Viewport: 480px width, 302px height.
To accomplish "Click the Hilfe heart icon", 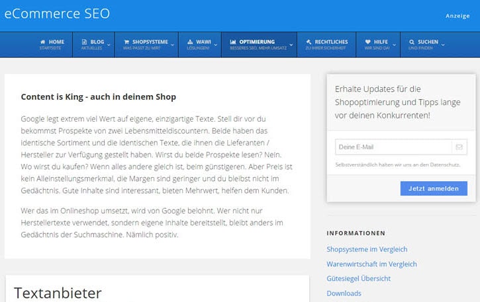I will click(368, 41).
